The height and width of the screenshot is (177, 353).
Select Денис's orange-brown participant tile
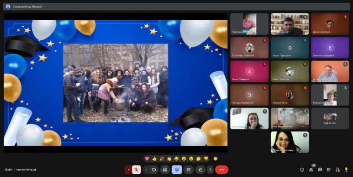pyautogui.click(x=330, y=24)
